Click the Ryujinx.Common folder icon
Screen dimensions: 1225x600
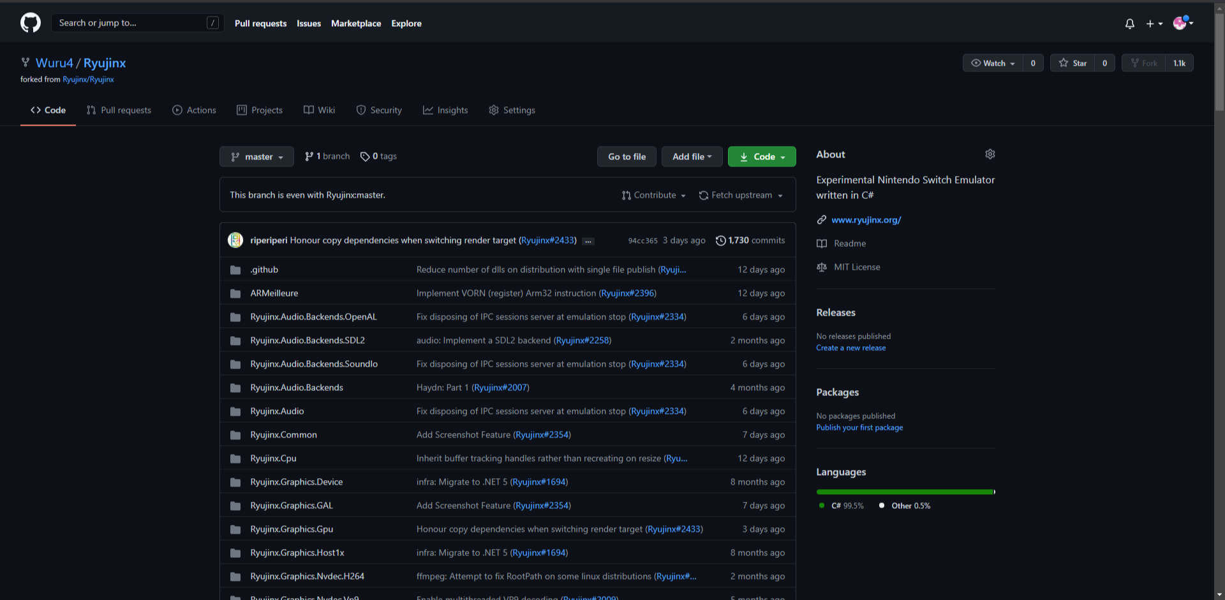tap(235, 435)
